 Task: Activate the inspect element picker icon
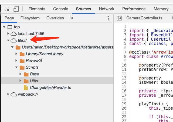pos(7,9)
